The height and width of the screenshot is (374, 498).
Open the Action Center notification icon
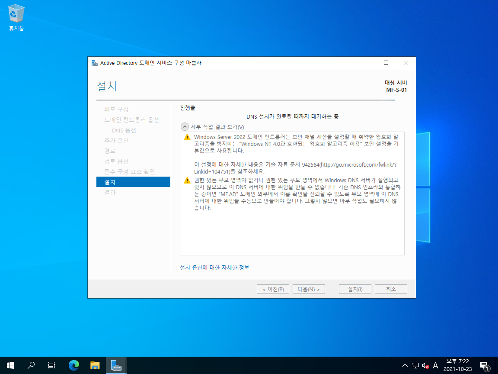484,365
